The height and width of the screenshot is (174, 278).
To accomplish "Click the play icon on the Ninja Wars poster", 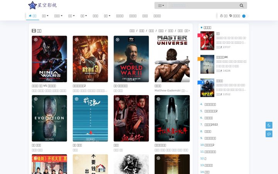I will 36,39.
